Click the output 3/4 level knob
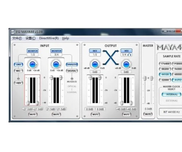Screen dimensions: 182x152 pos(126,64)
